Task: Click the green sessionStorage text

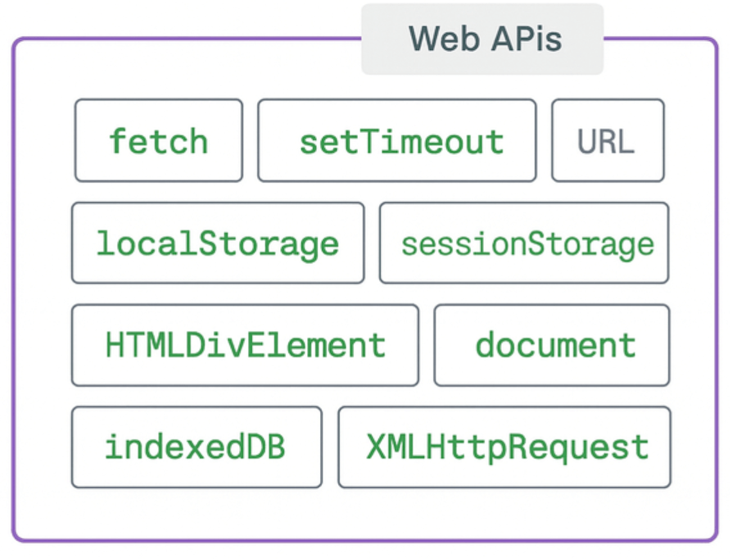Action: (527, 244)
